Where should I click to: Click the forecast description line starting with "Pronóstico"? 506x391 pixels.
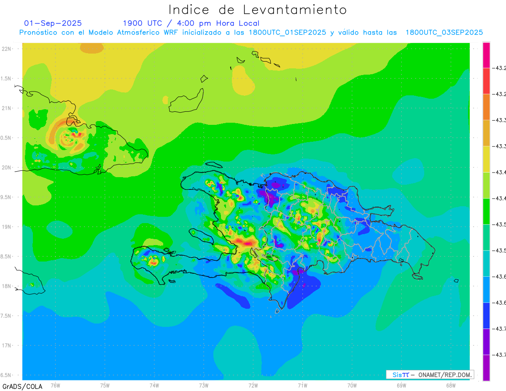click(251, 32)
